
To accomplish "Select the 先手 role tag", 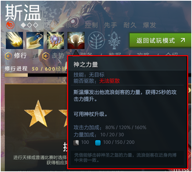I will coord(110,25).
